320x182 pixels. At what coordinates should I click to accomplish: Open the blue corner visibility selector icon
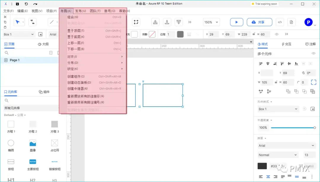pyautogui.click(x=314, y=82)
